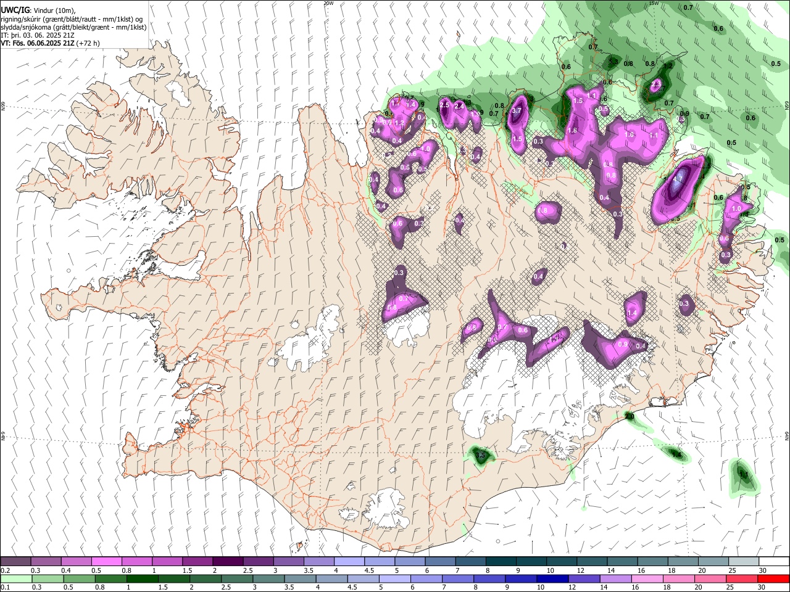790x592 pixels.
Task: Click the 2.0 rain value near the southeast coast
Action: click(x=630, y=417)
